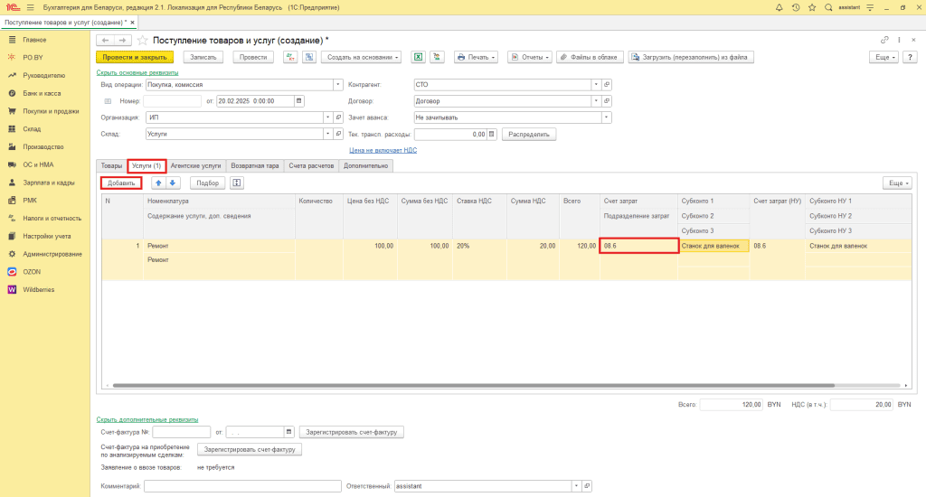926x497 pixels.
Task: Open the notifications bell
Action: click(779, 7)
